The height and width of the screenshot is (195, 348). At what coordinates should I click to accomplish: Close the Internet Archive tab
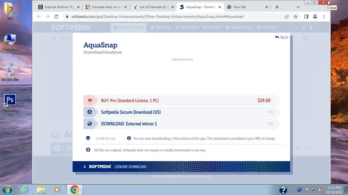78,7
